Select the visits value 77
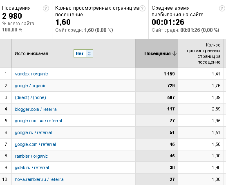Image resolution: width=226 pixels, height=185 pixels. (x=172, y=121)
